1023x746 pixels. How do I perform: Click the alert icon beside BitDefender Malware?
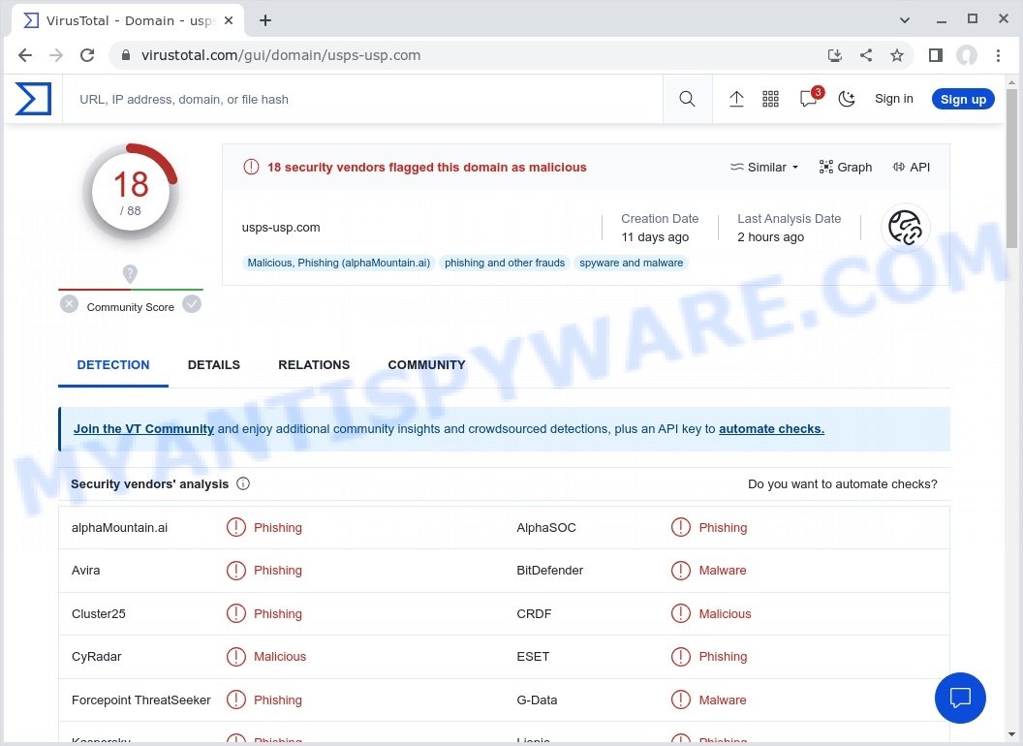point(680,571)
